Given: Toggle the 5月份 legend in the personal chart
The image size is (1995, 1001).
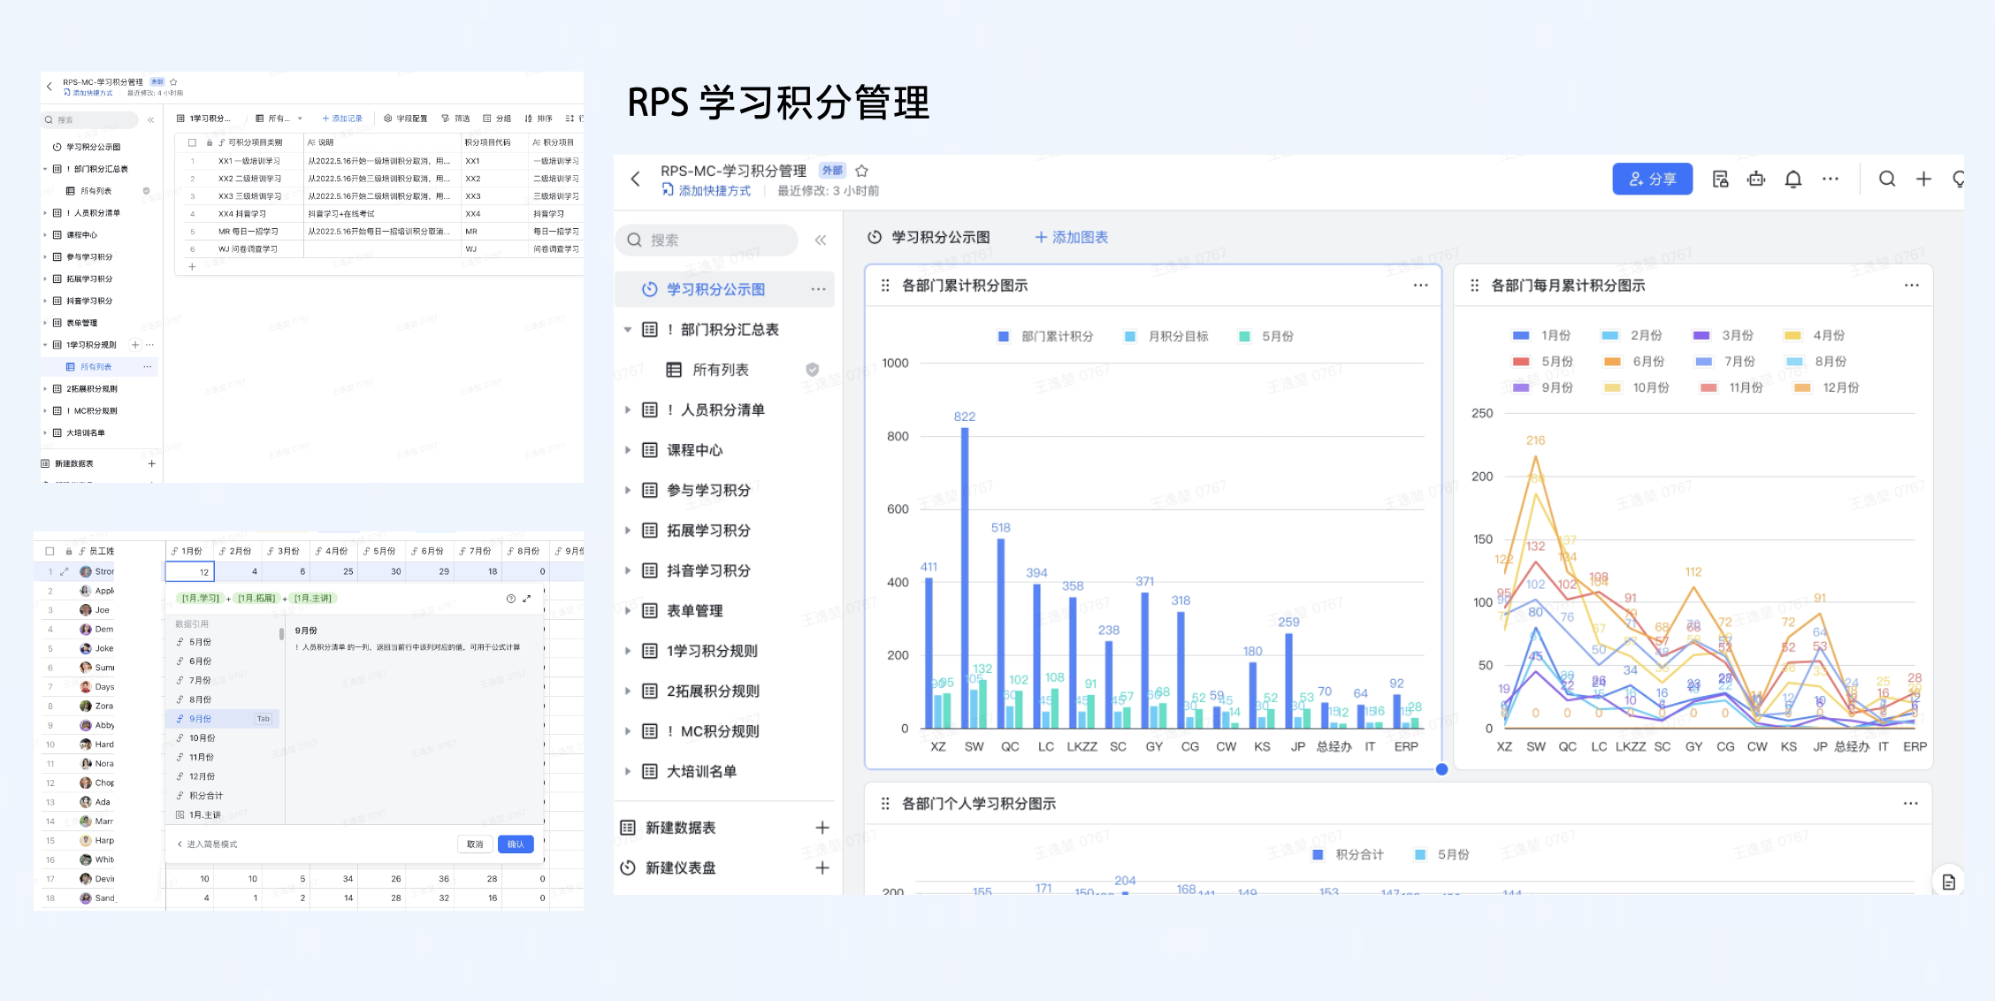Looking at the screenshot, I should click(1442, 854).
